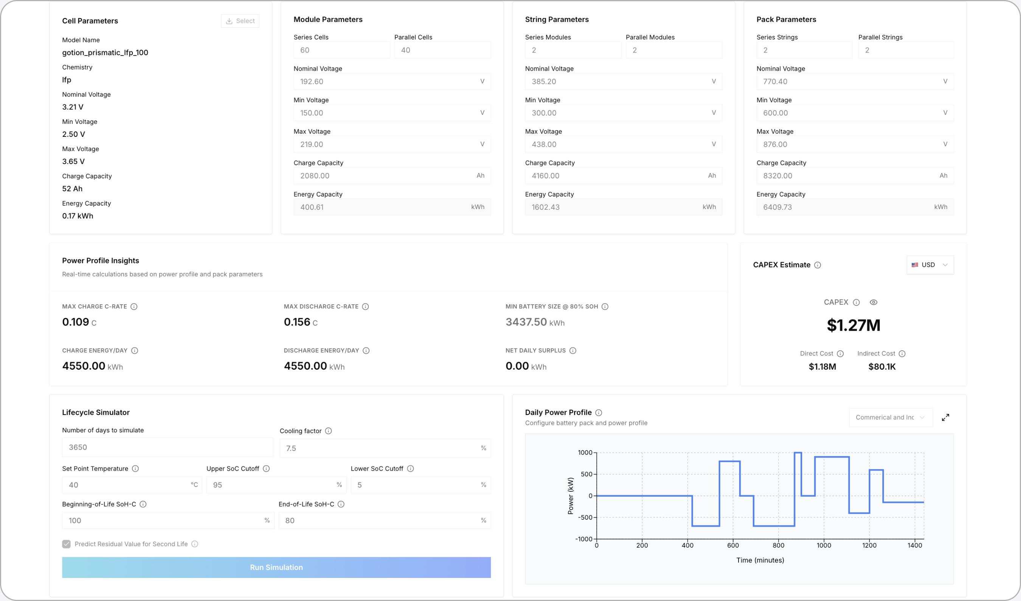The width and height of the screenshot is (1021, 601).
Task: Click info icon beside CAPEX Estimate title
Action: pos(818,265)
